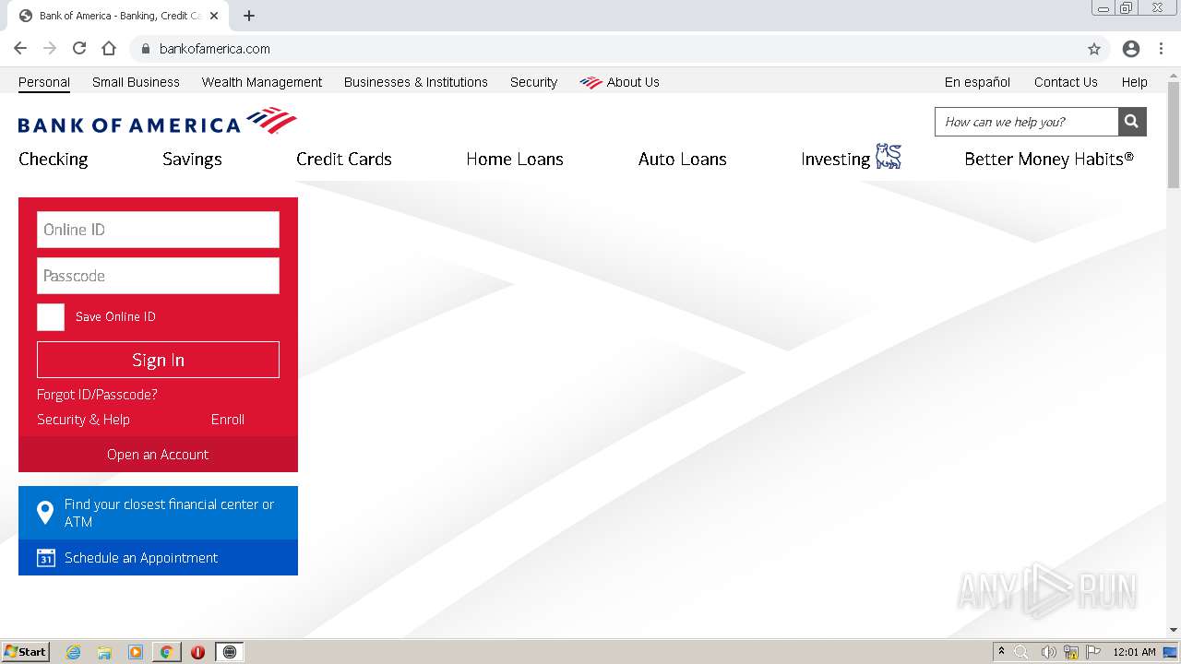Open the Wealth Management tab
1181x664 pixels.
262,82
